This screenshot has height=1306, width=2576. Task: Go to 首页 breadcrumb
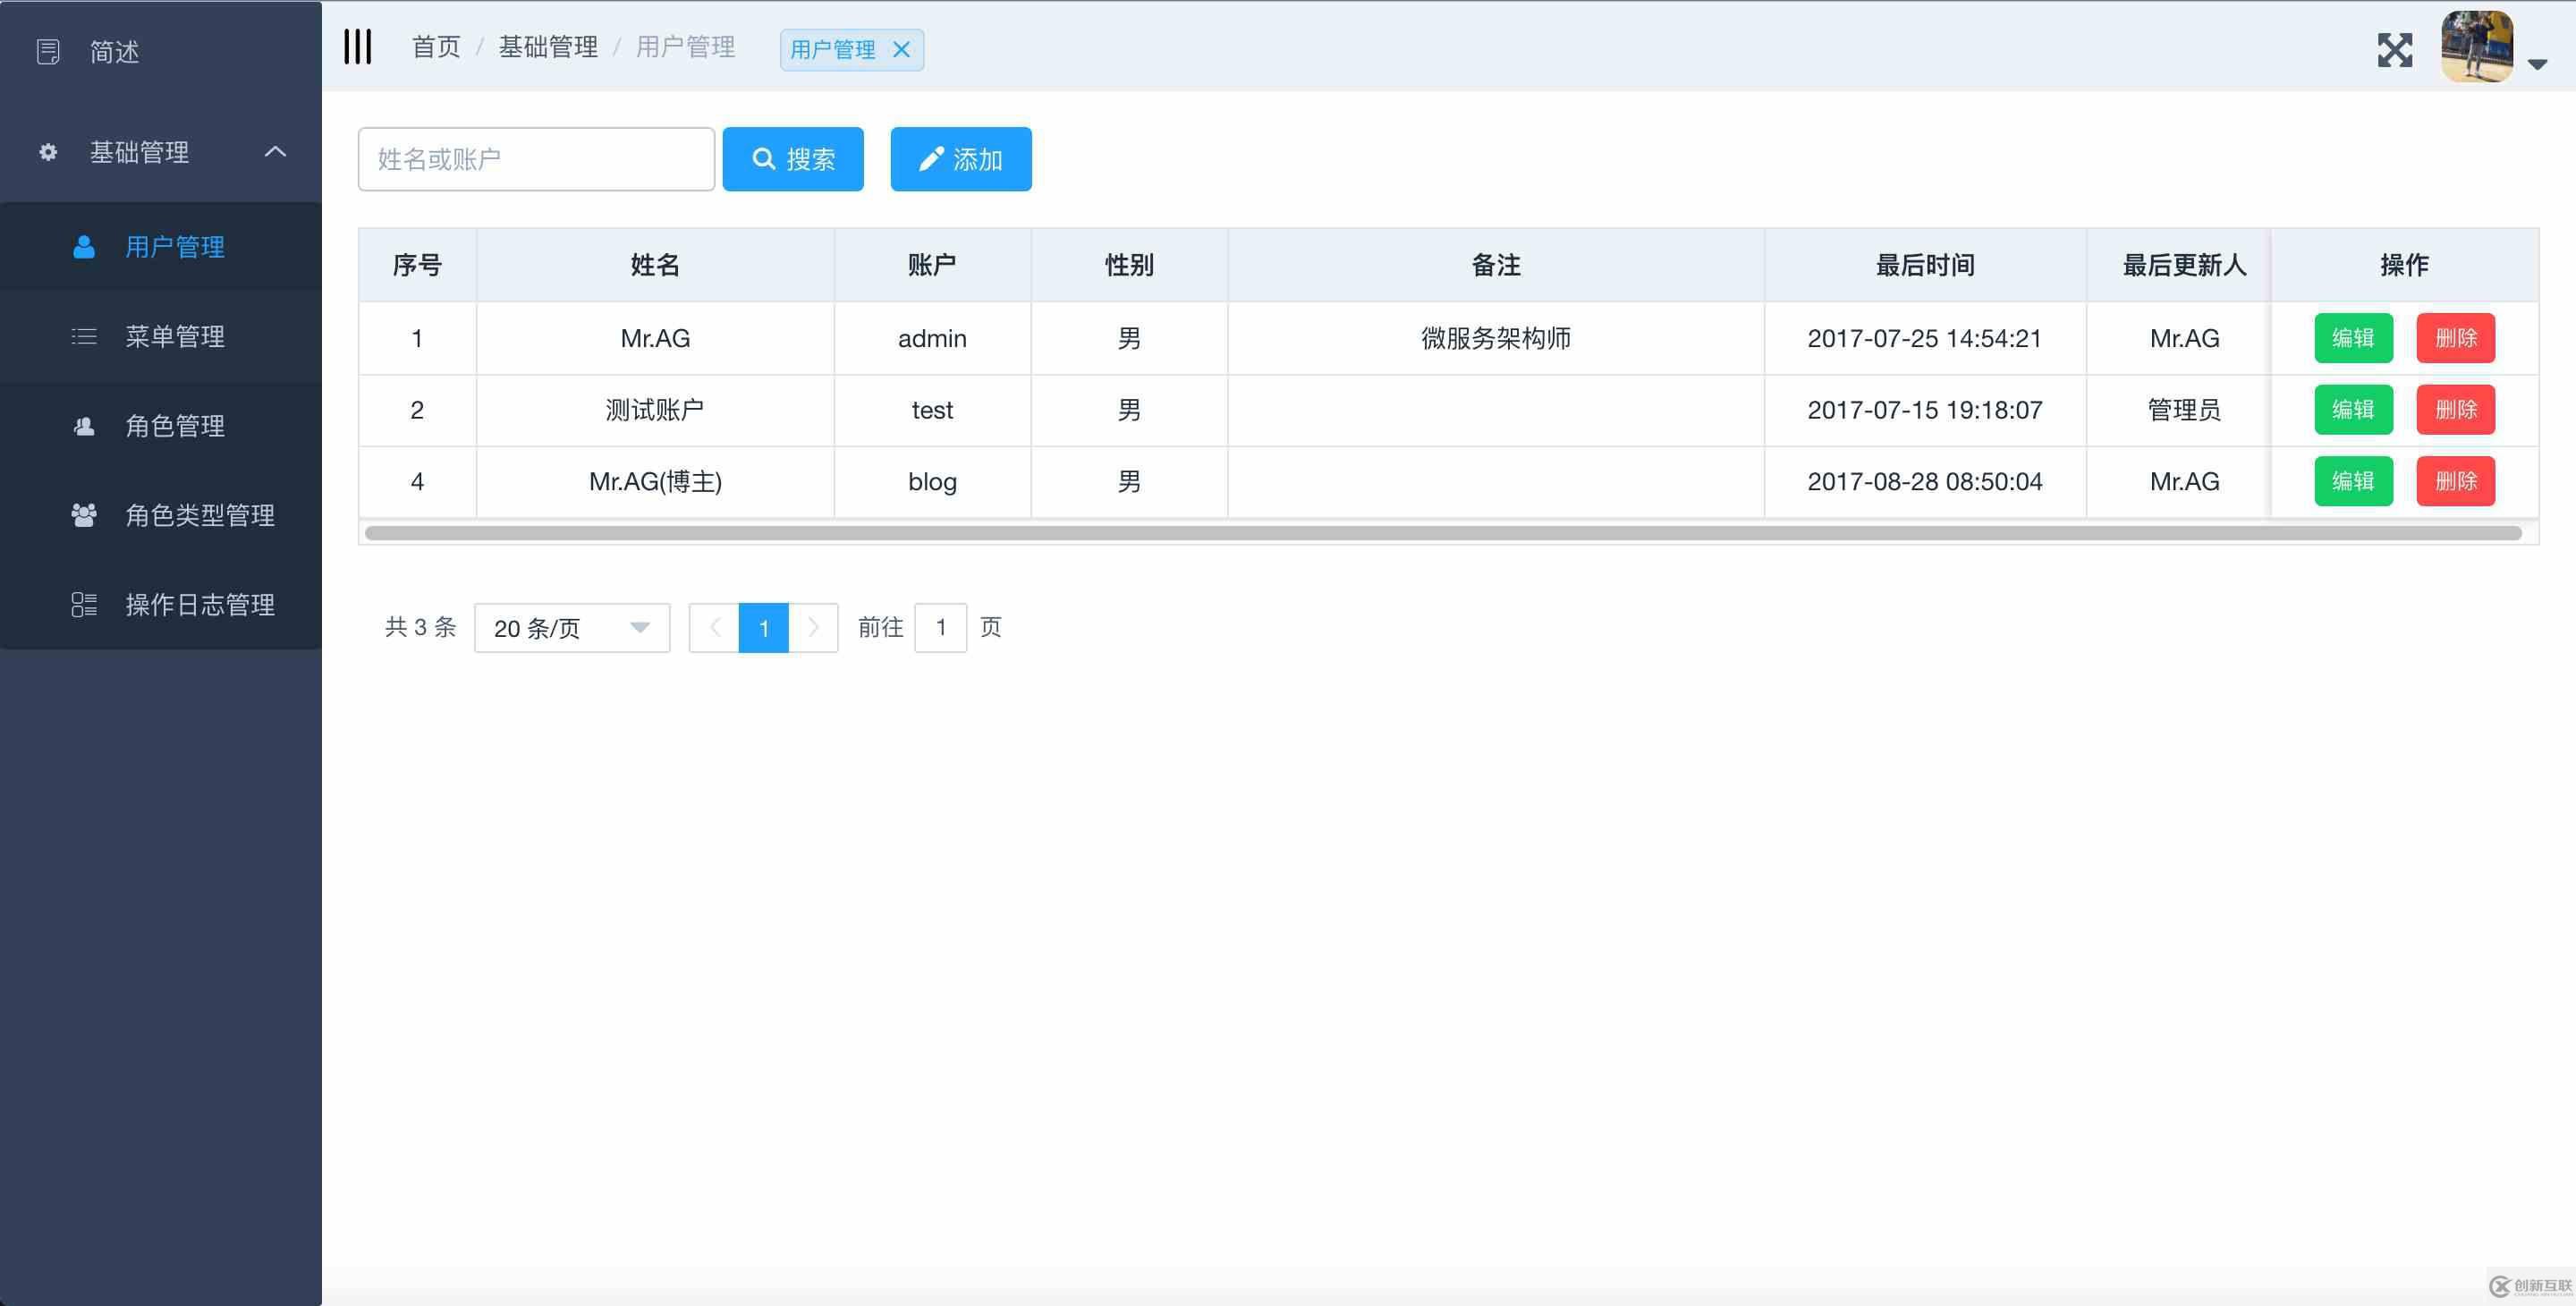tap(436, 46)
